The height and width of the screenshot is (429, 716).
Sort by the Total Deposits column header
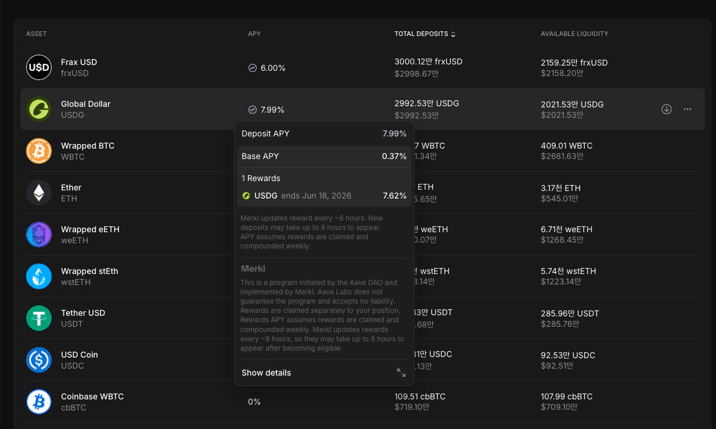point(425,34)
